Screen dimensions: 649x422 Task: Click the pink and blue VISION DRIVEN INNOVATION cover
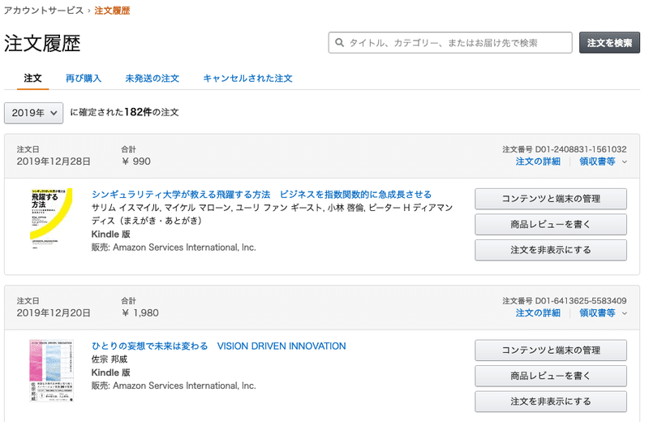point(51,370)
